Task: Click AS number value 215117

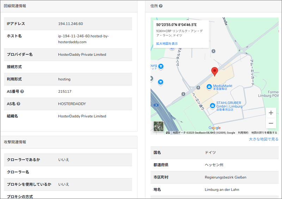Action: (65, 91)
